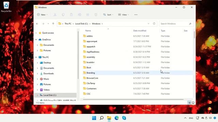Open the Sort dropdown
The height and width of the screenshot is (122, 218).
pos(108,15)
